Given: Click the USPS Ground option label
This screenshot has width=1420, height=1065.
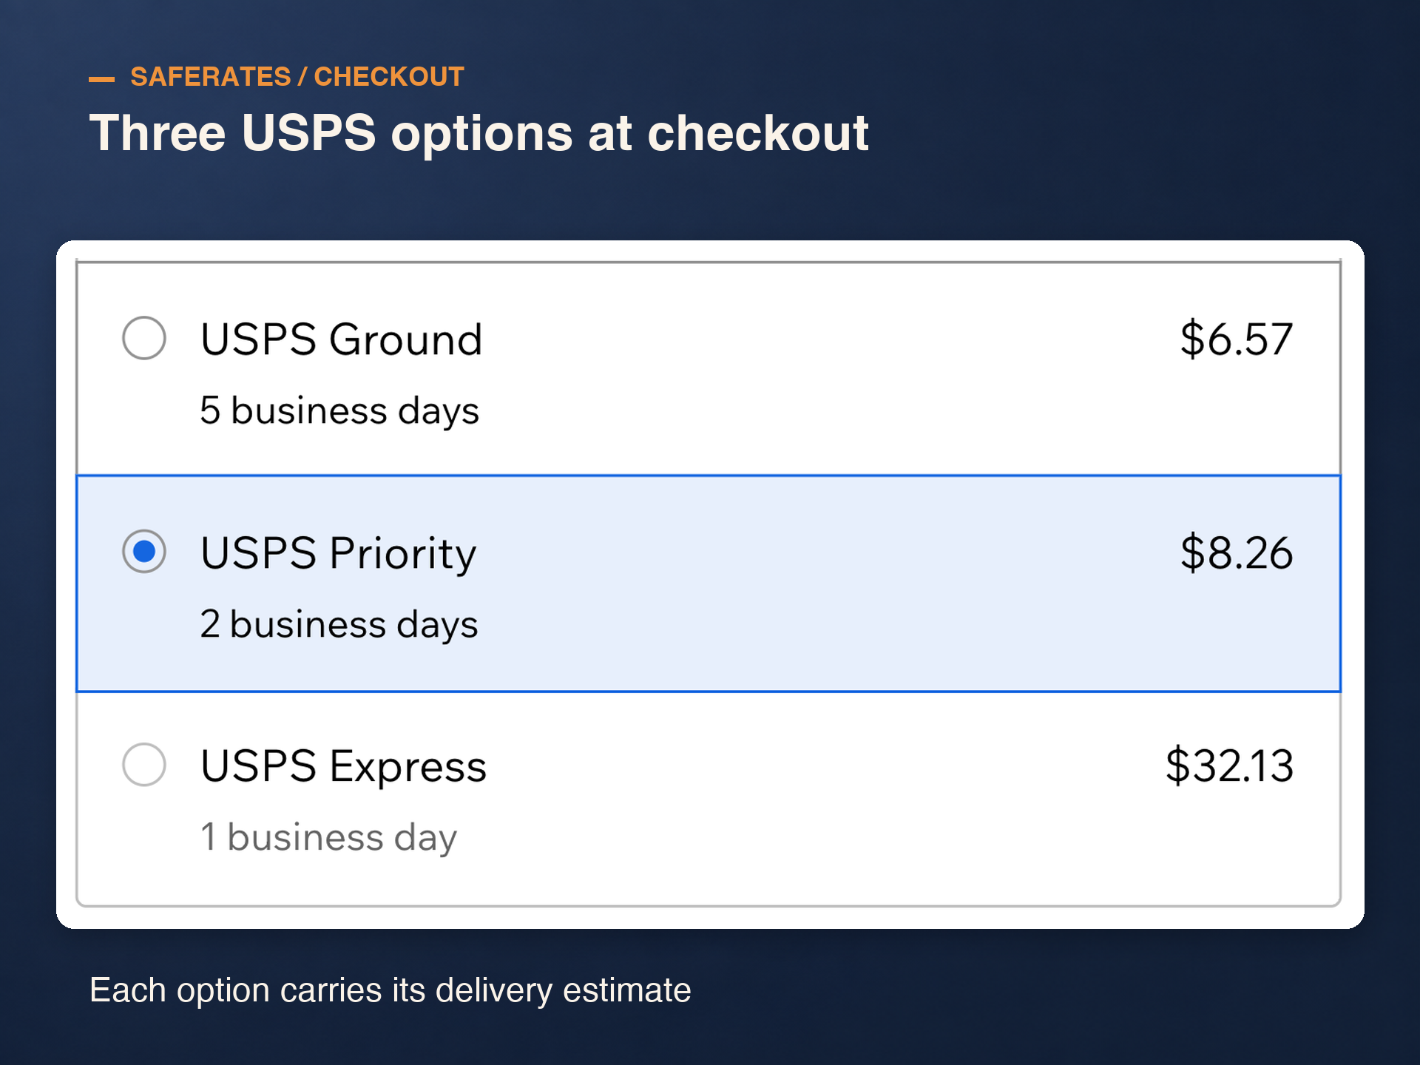Looking at the screenshot, I should coord(341,339).
